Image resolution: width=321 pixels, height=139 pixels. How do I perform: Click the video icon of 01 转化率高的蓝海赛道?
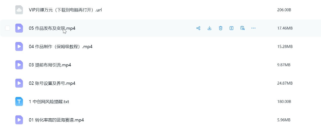[19, 120]
